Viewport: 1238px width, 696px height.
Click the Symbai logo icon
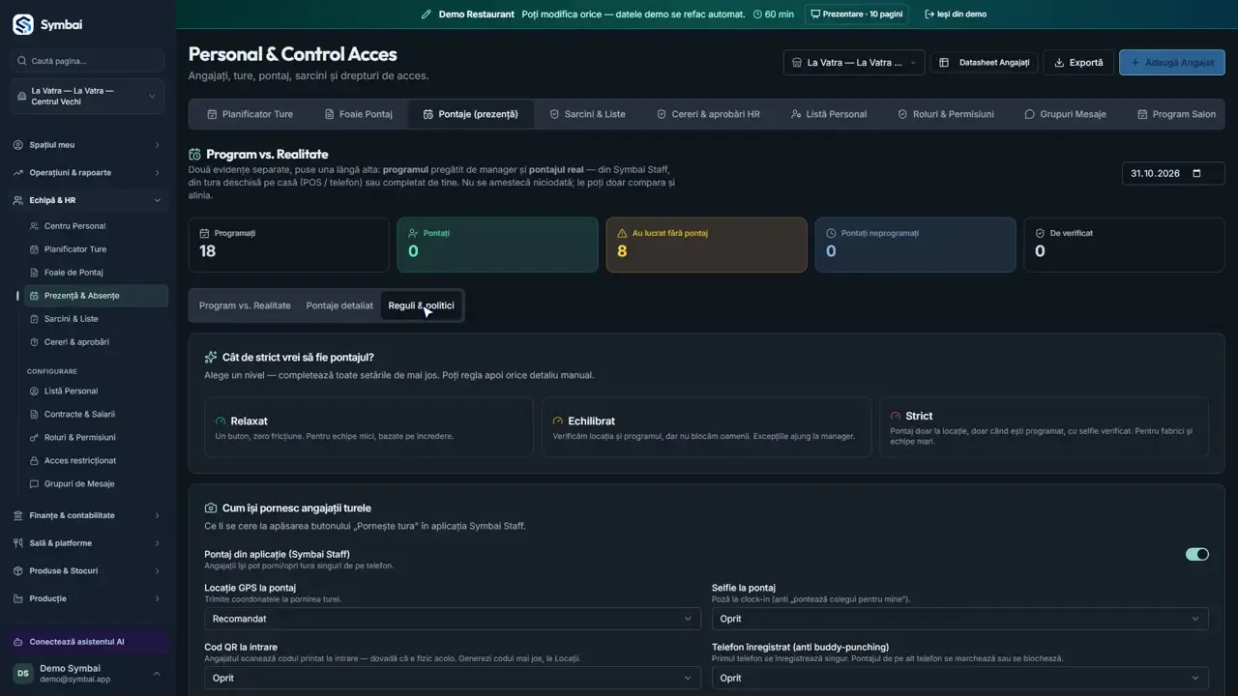22,25
